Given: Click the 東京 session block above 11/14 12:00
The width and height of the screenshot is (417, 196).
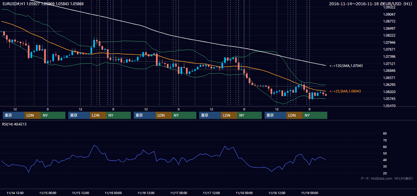Looking at the screenshot, I should pos(14,115).
